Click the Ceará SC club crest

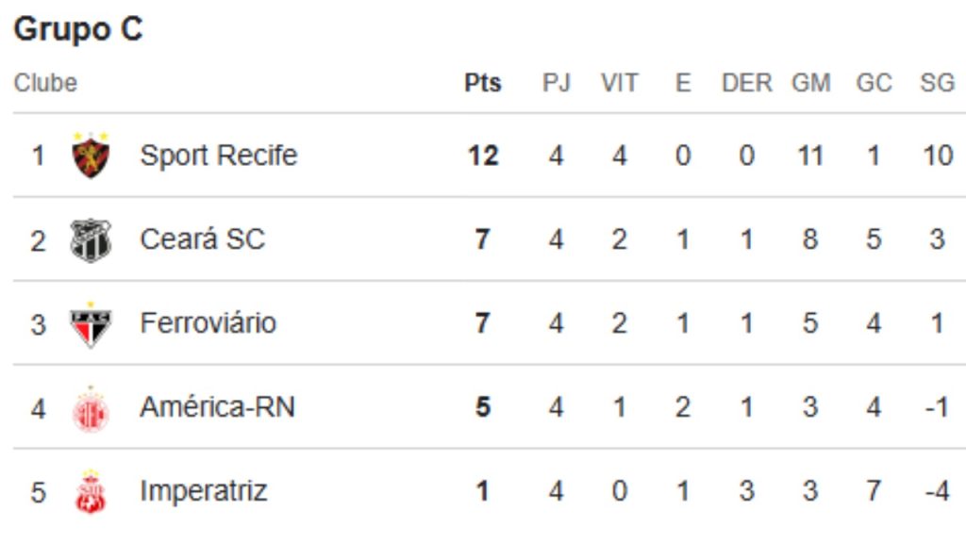coord(92,239)
